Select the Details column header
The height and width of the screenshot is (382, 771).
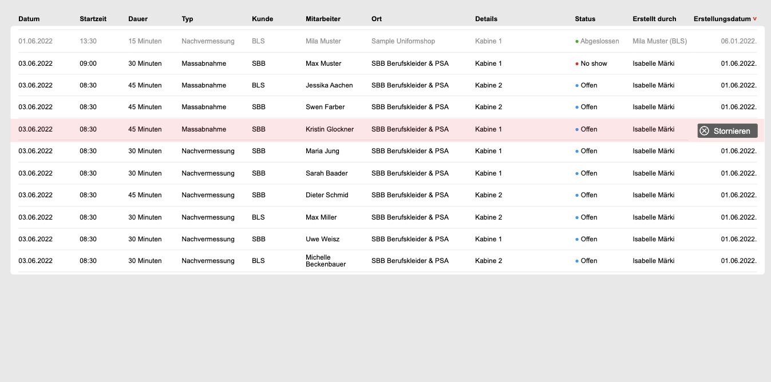[x=486, y=19]
